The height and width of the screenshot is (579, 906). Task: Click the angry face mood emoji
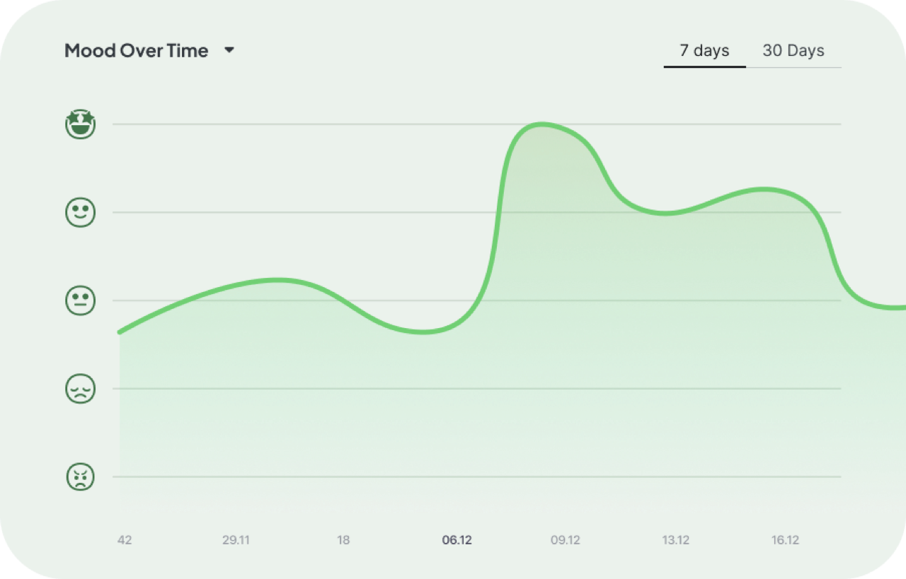(x=80, y=477)
